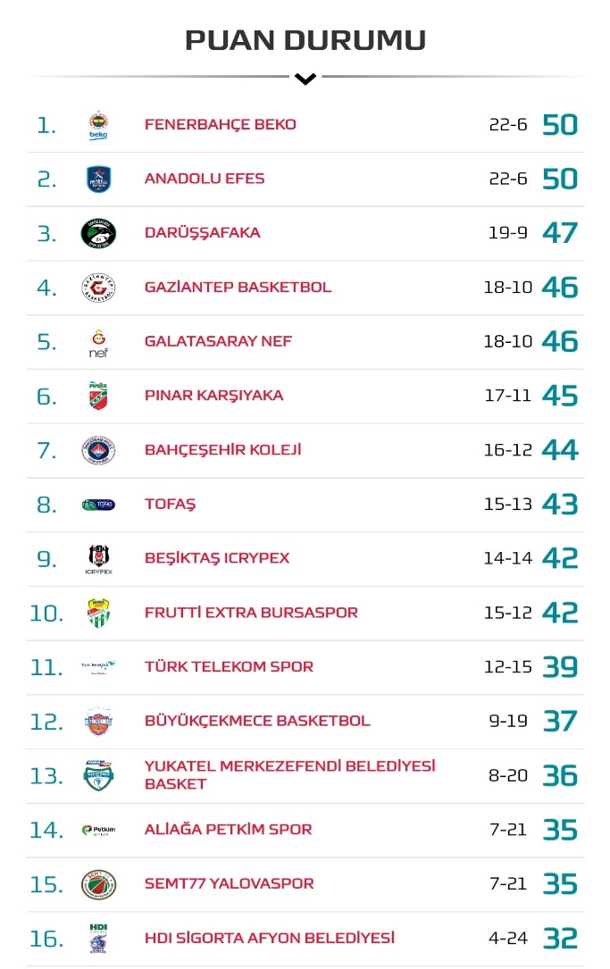Click the Galatasaray Nef team logo

pyautogui.click(x=98, y=342)
